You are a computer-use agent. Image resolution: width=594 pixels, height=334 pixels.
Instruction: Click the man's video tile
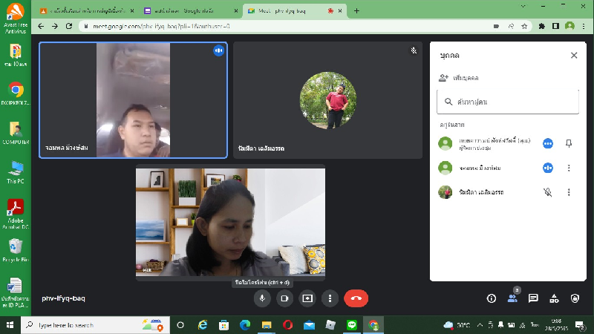click(x=134, y=100)
